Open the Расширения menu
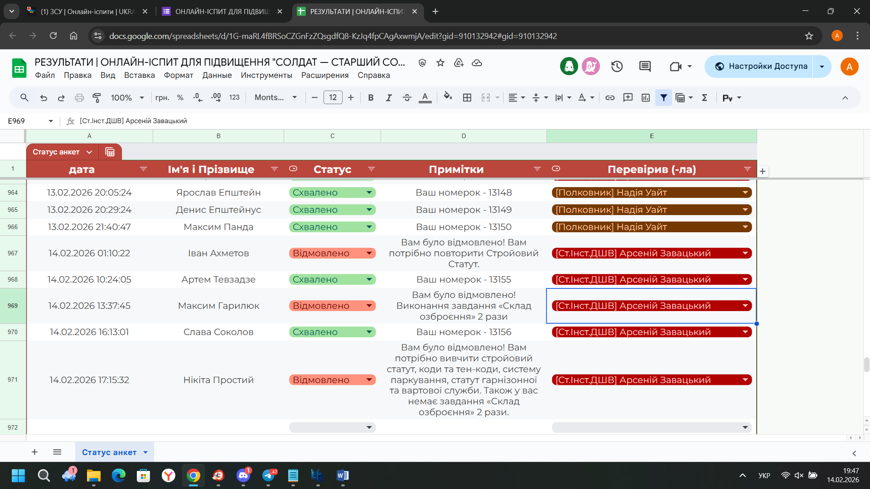Viewport: 870px width, 489px height. pyautogui.click(x=324, y=75)
